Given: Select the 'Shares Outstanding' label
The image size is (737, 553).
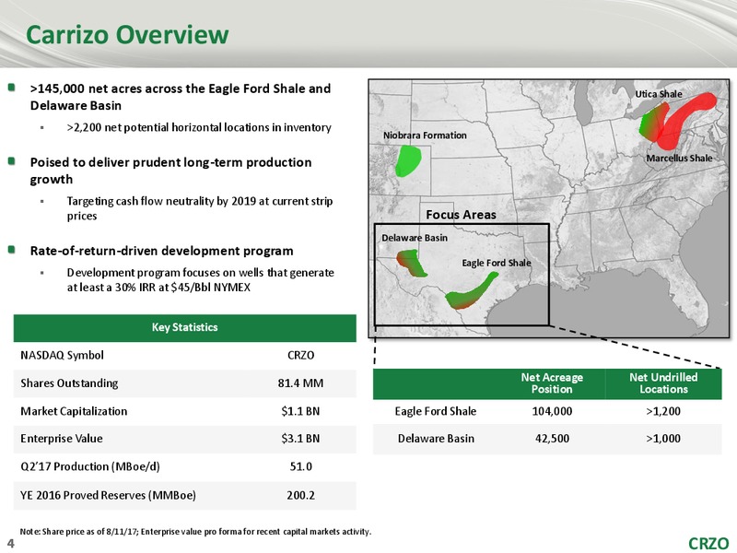Looking at the screenshot, I should click(x=69, y=383).
